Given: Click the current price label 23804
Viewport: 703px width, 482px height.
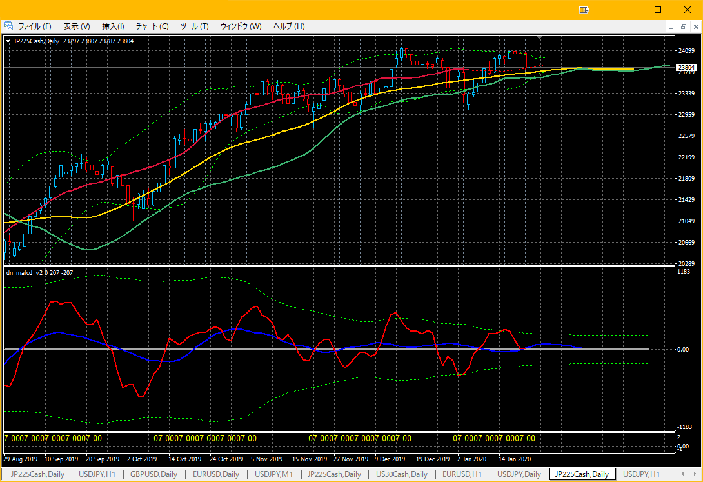Looking at the screenshot, I should [x=687, y=68].
